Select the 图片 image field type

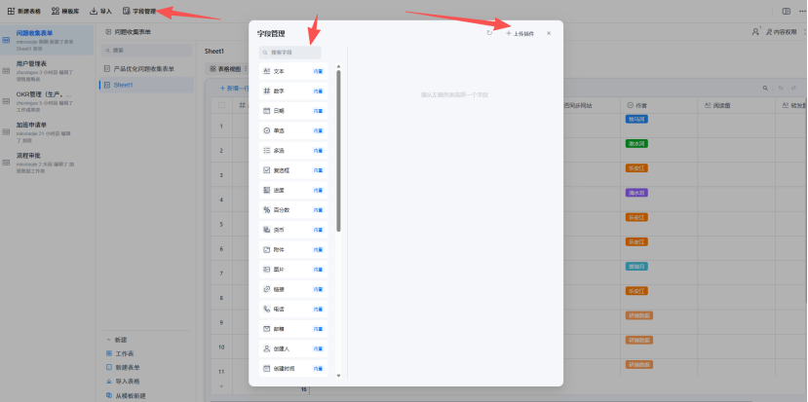pos(293,270)
